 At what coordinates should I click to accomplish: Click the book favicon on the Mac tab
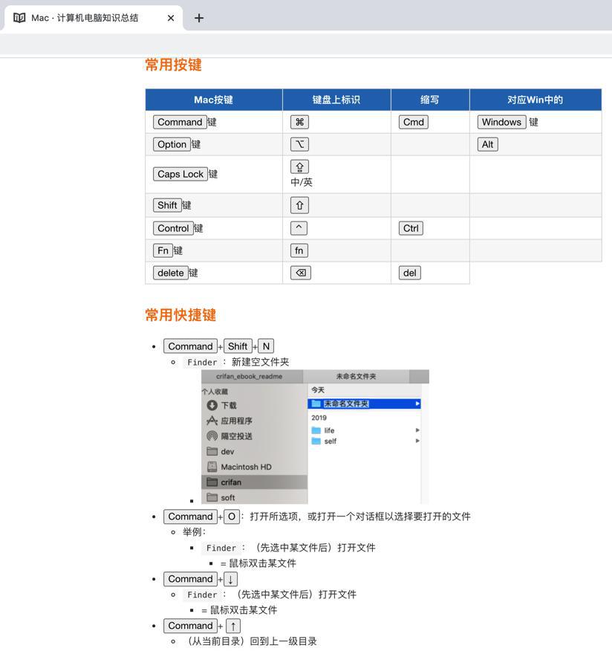pos(19,18)
